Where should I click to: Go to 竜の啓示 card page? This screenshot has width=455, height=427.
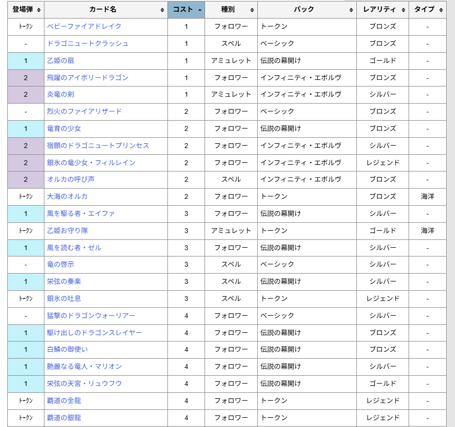61,264
